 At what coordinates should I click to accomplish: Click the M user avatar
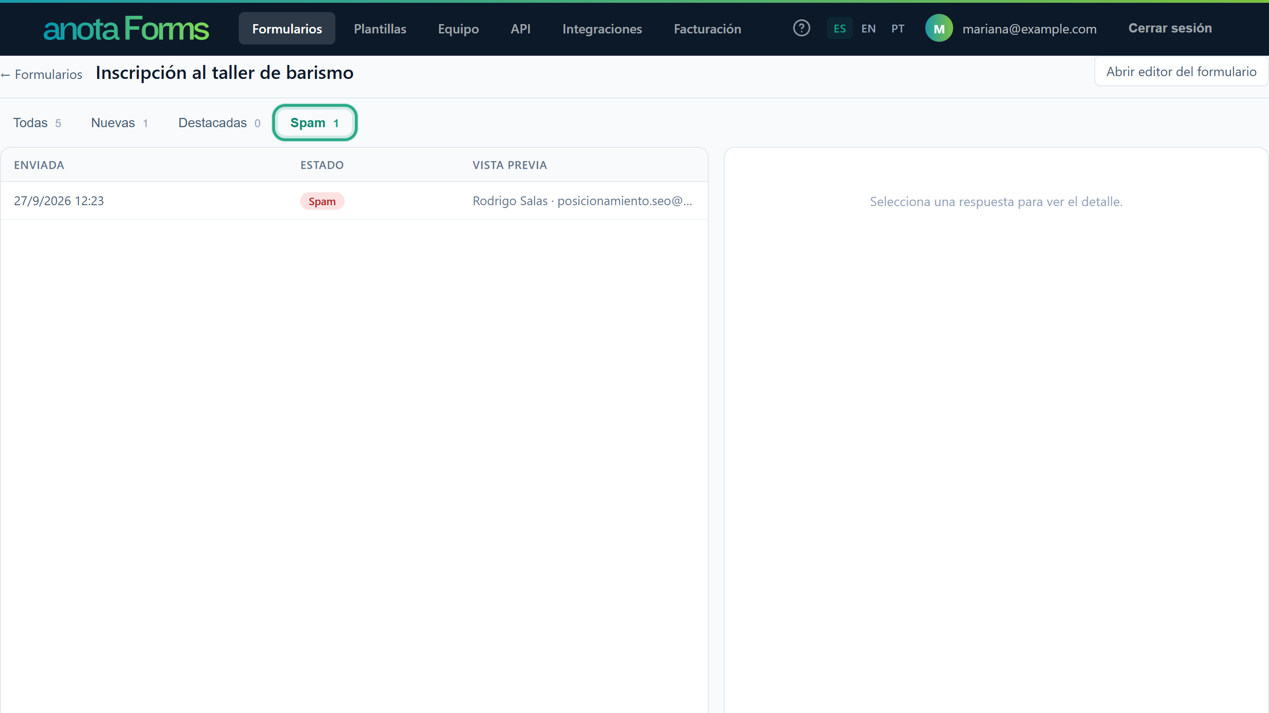pos(939,29)
